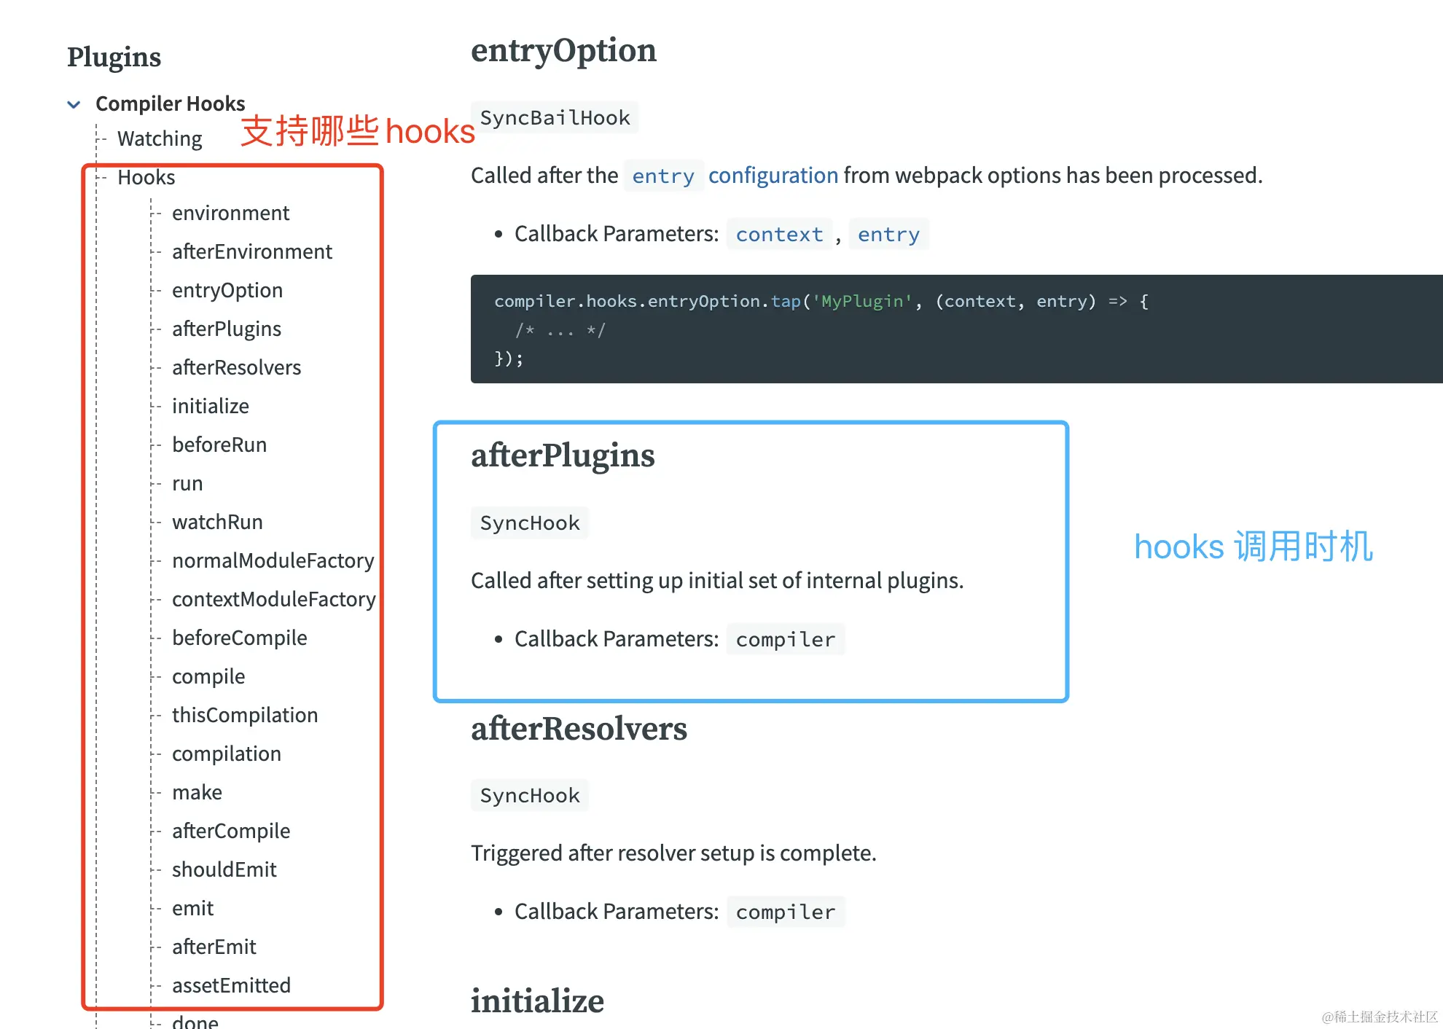Select the Compiler Hooks menu title
The height and width of the screenshot is (1029, 1443).
(170, 103)
